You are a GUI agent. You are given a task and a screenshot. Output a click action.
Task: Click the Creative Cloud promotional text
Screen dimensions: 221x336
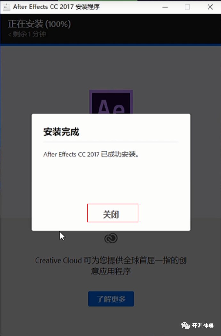(x=111, y=266)
